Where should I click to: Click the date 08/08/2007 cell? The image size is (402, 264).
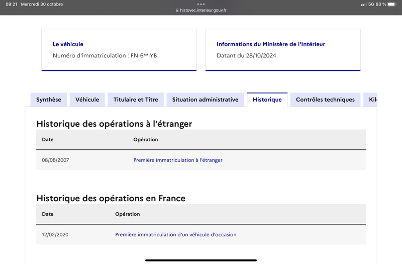[x=55, y=160]
